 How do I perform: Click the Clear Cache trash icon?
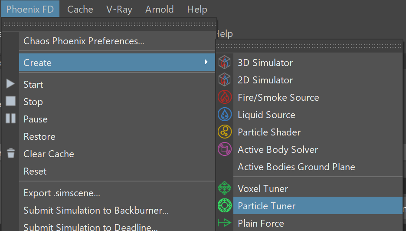[x=10, y=153]
